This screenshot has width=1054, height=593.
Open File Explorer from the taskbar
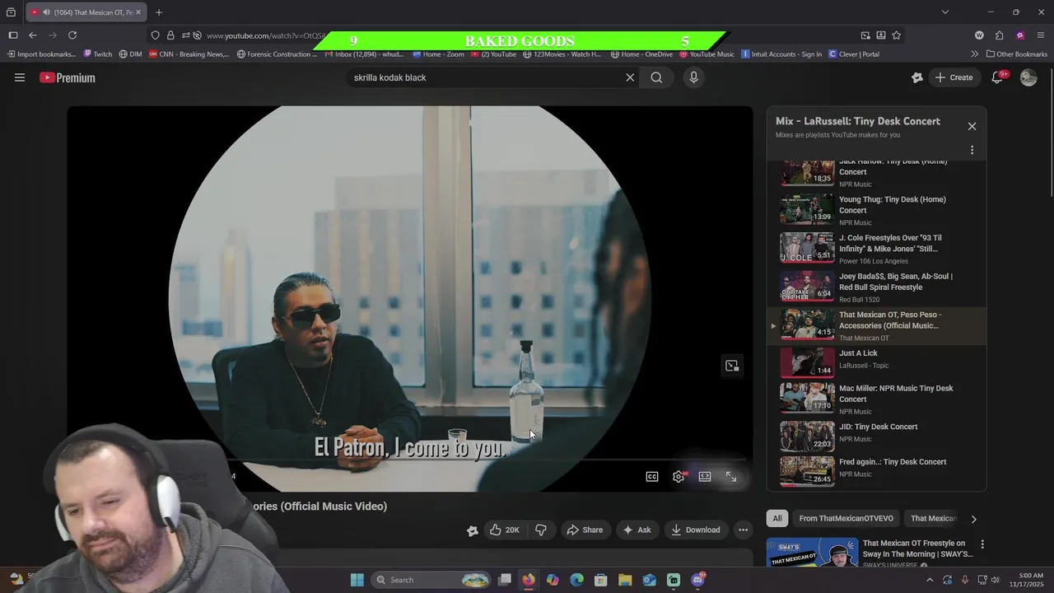pyautogui.click(x=625, y=580)
